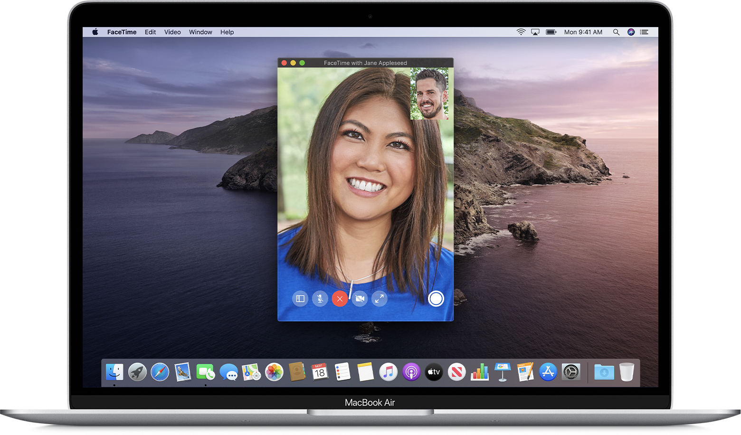This screenshot has width=741, height=435.
Task: Open the FaceTime menu
Action: (122, 32)
